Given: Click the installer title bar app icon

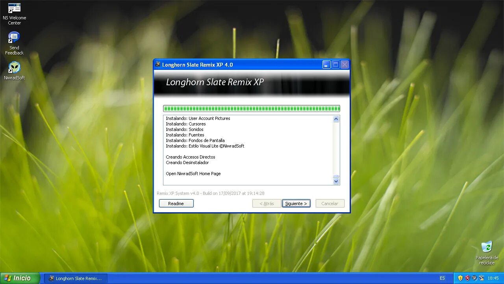Looking at the screenshot, I should coord(158,64).
